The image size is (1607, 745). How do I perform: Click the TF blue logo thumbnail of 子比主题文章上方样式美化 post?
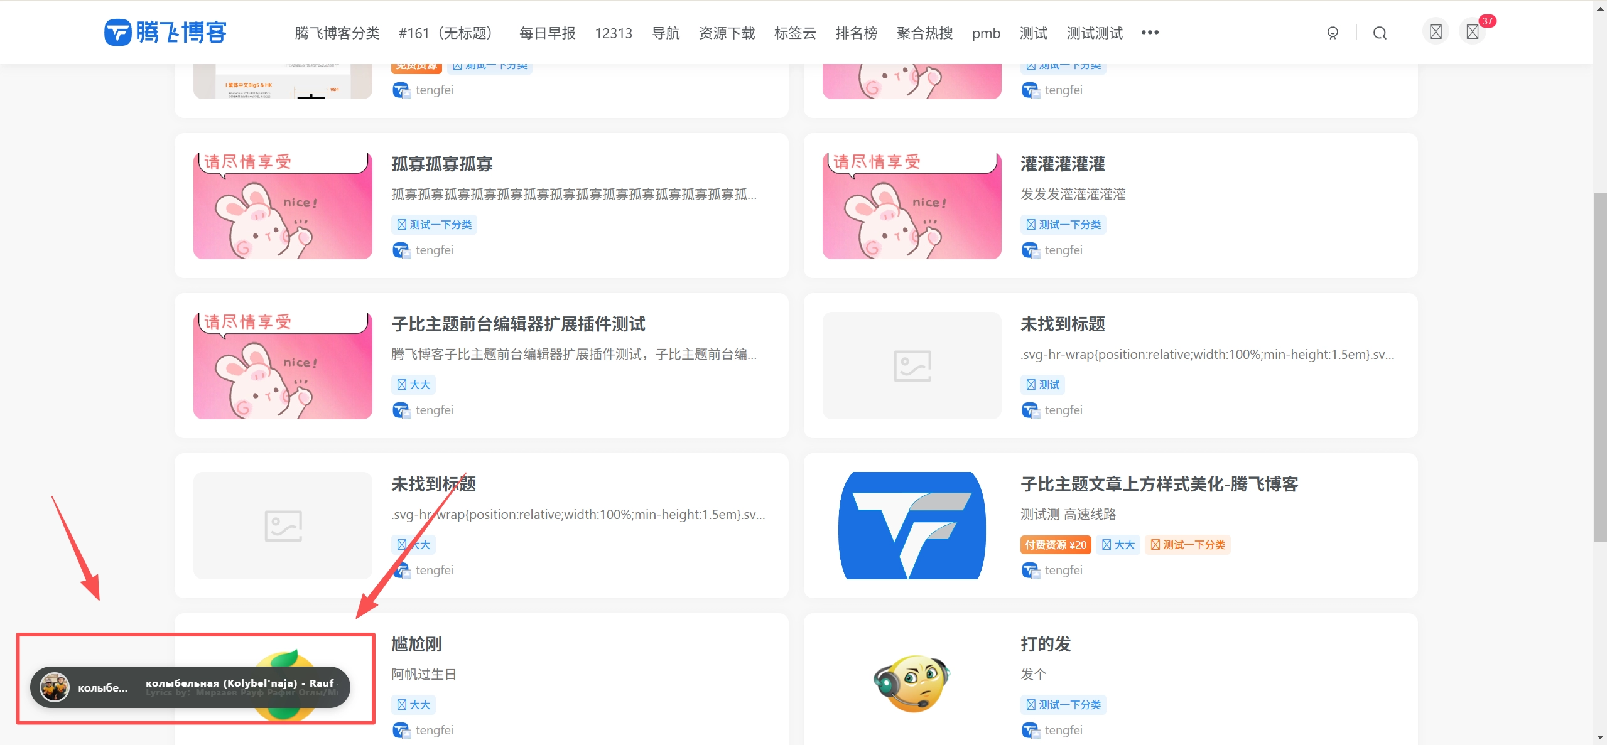(x=911, y=525)
